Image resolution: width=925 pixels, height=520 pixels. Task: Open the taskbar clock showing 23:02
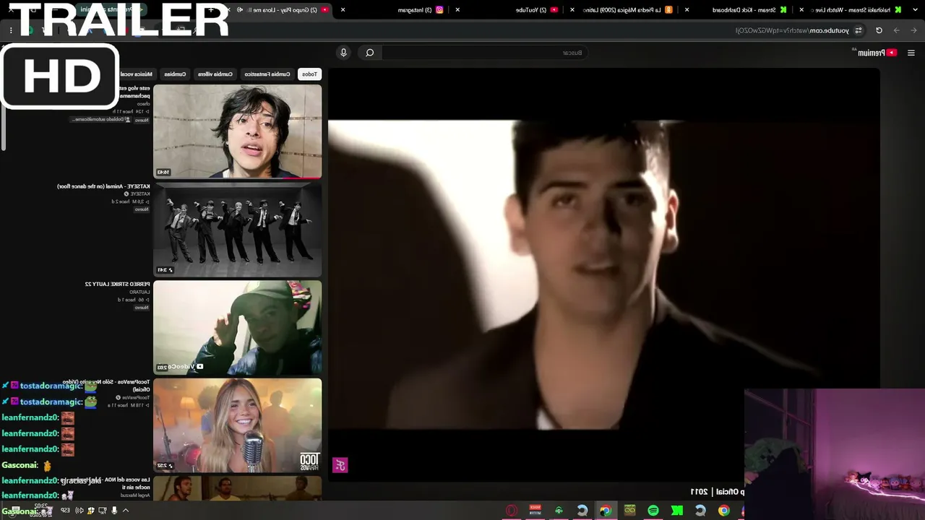coord(41,511)
